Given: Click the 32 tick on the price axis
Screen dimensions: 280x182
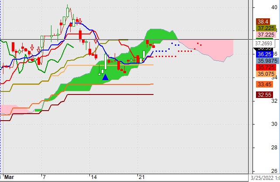Looking at the screenshot, I should [x=274, y=101].
